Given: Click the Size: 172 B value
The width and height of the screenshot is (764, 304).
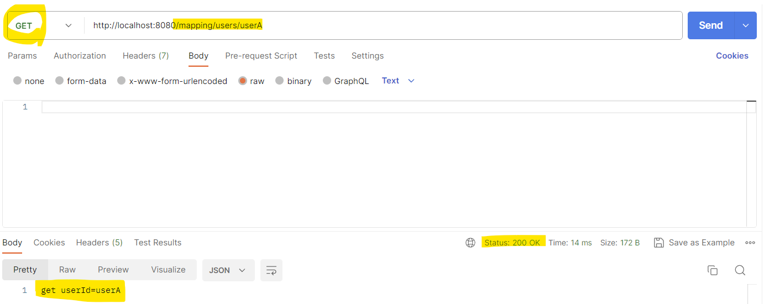Looking at the screenshot, I should (620, 243).
